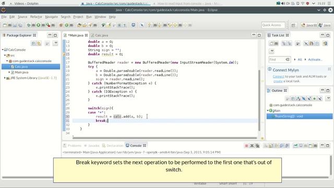Click the volume icon in system tray
Screen dimensions: 334x188
point(283,4)
